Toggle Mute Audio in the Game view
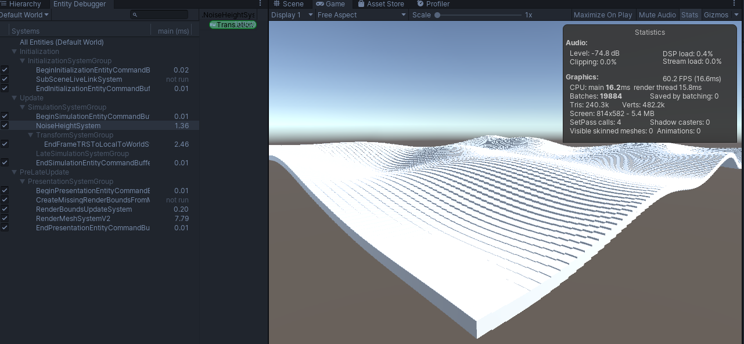Screen dimensions: 744x344 point(657,15)
